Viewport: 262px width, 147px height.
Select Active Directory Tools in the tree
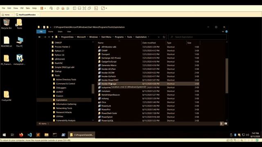[x=66, y=80]
